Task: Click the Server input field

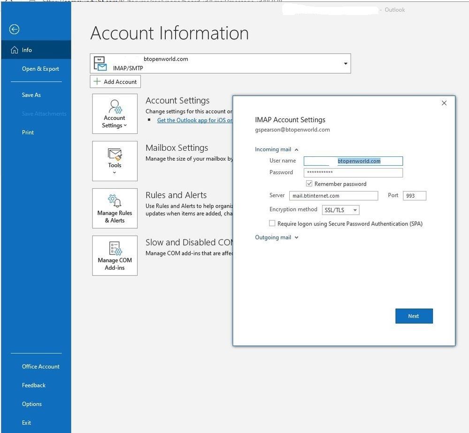Action: pos(333,196)
